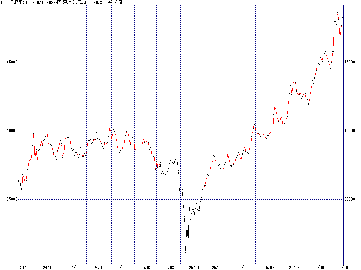Click the 24/11 date label on the x-axis
Viewport: 361px width, 270px height.
pos(74,268)
